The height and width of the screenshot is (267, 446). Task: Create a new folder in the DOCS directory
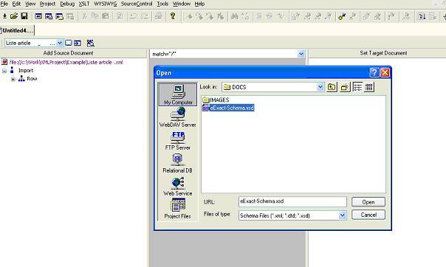pyautogui.click(x=344, y=87)
